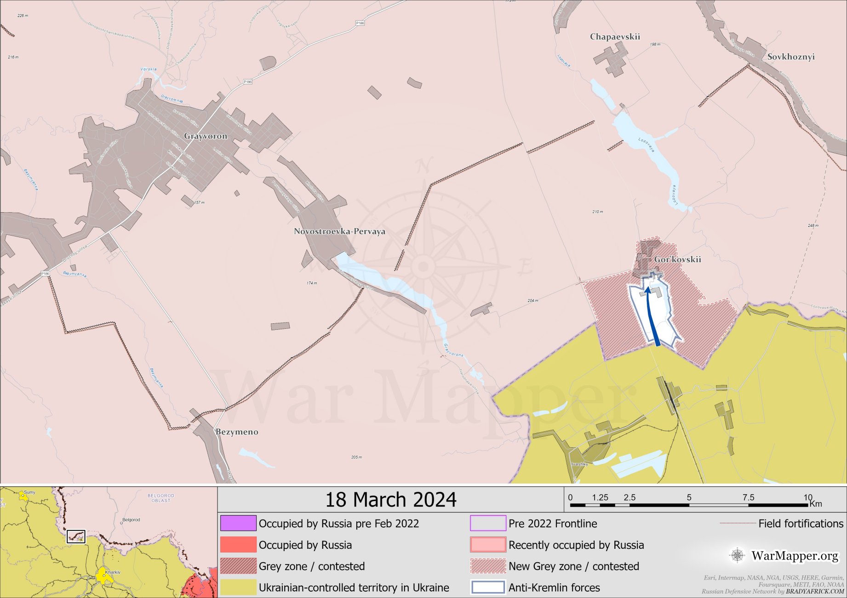The image size is (847, 598).
Task: Click the Belgorod label on inset map
Action: point(131,520)
